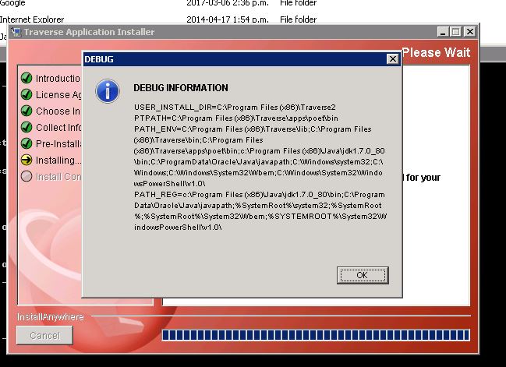Screen dimensions: 506x367
Task: Click green checkmark beside Introduction step
Action: [27, 78]
